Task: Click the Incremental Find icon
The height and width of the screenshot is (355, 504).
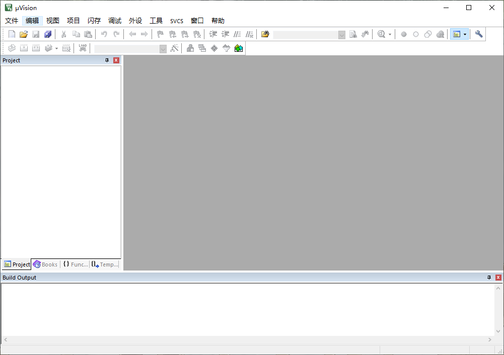Action: (x=365, y=34)
